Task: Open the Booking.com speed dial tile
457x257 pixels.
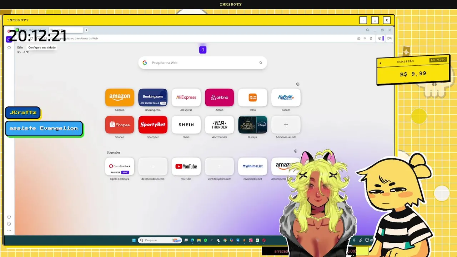Action: click(x=153, y=97)
